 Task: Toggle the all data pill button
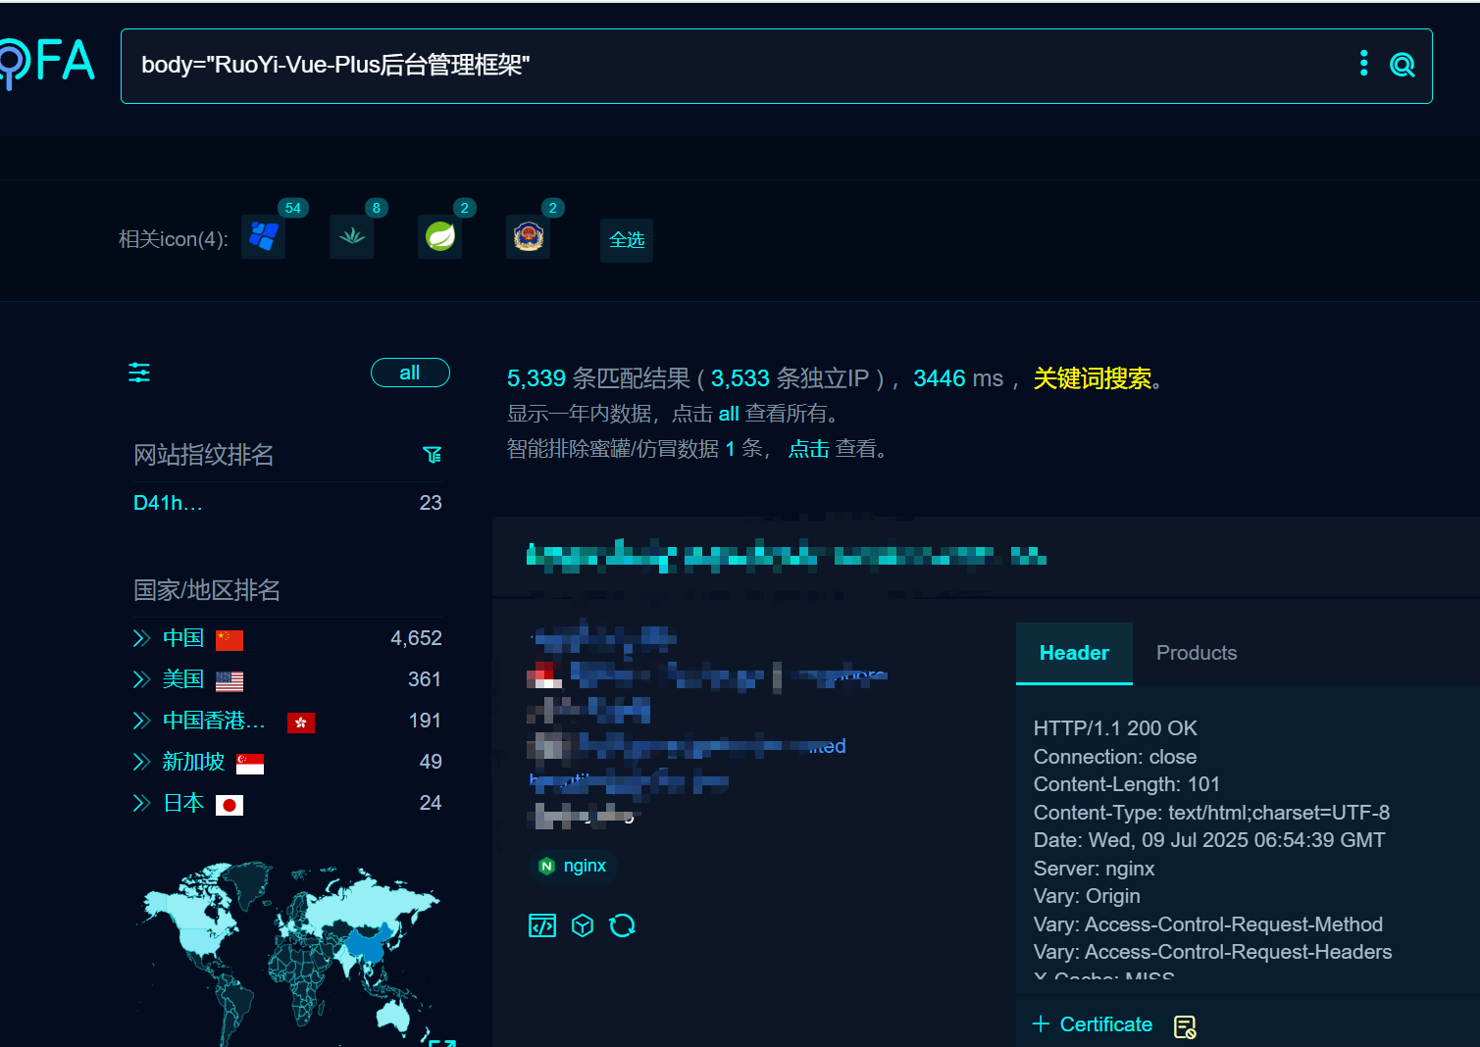tap(410, 373)
